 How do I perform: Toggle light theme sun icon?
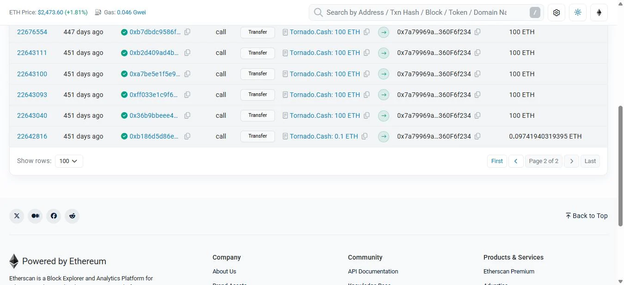pos(578,12)
